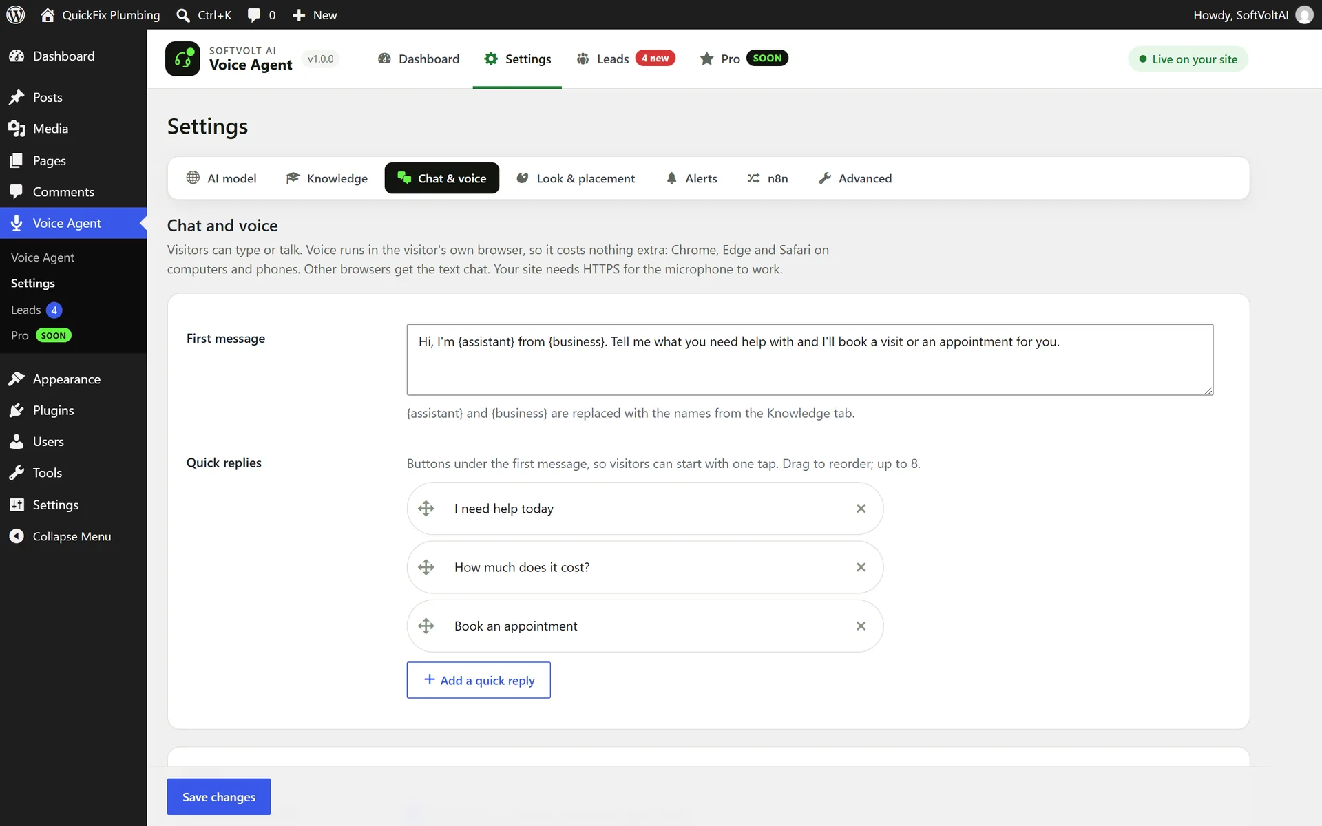
Task: Click the SoftVolt Voice Agent logo icon
Action: pyautogui.click(x=182, y=59)
